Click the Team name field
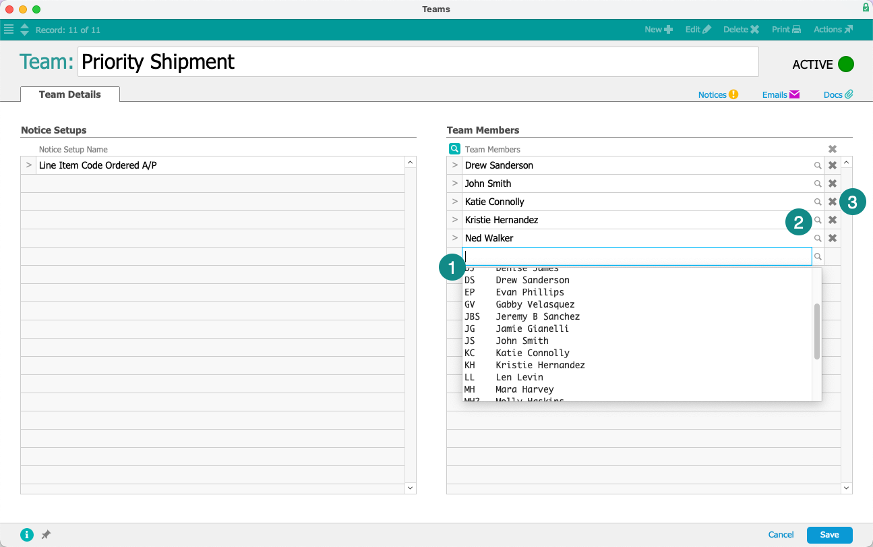Viewport: 873px width, 547px height. (418, 62)
